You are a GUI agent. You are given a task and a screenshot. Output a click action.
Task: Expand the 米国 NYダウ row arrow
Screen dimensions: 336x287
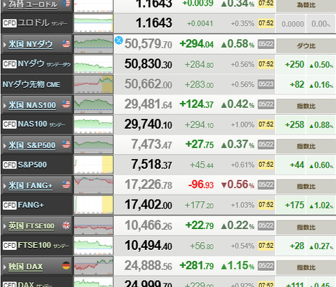click(5, 44)
